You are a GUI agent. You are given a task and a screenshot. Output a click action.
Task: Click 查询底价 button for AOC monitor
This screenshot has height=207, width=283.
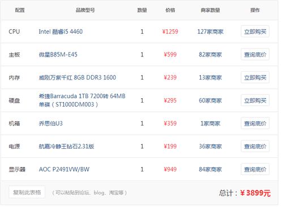pos(255,169)
